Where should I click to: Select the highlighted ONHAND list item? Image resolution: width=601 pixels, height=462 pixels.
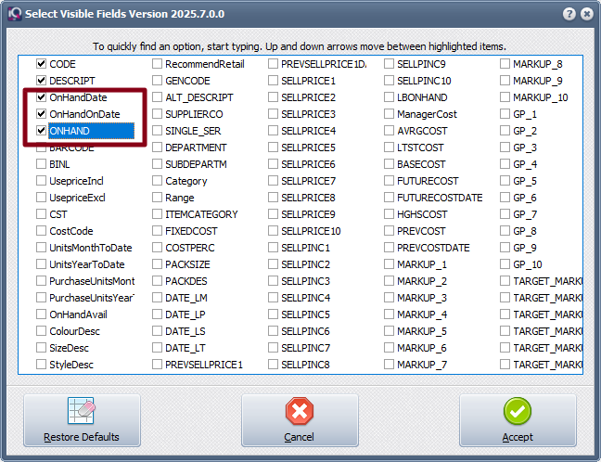90,131
